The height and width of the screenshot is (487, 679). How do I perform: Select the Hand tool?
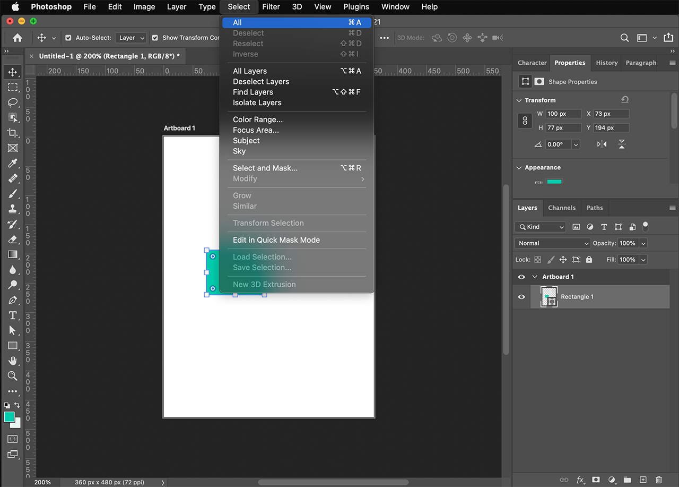coord(13,361)
